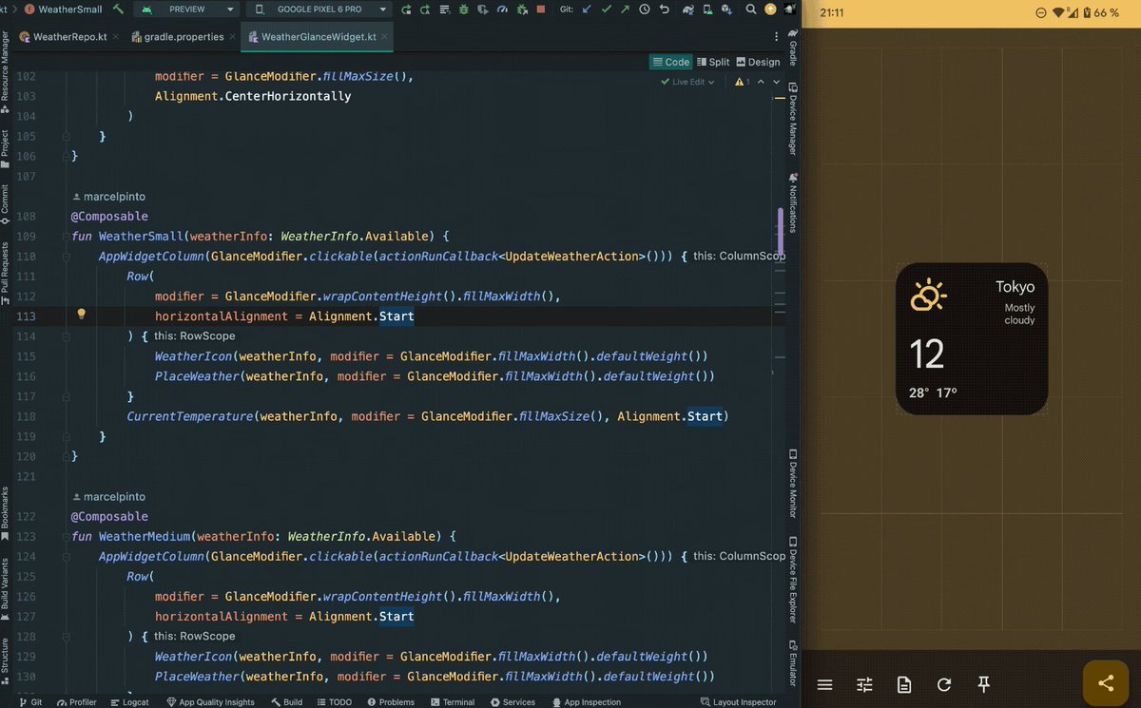Open Device Monitor side panel
The width and height of the screenshot is (1141, 708).
[793, 484]
